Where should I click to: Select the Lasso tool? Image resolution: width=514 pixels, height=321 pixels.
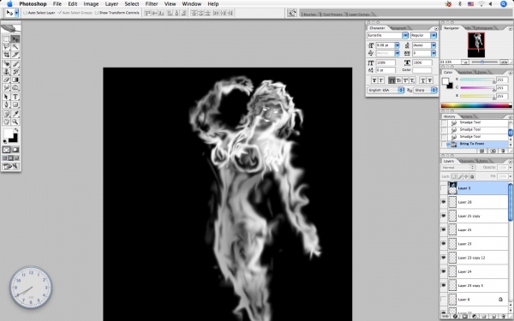tap(6, 47)
